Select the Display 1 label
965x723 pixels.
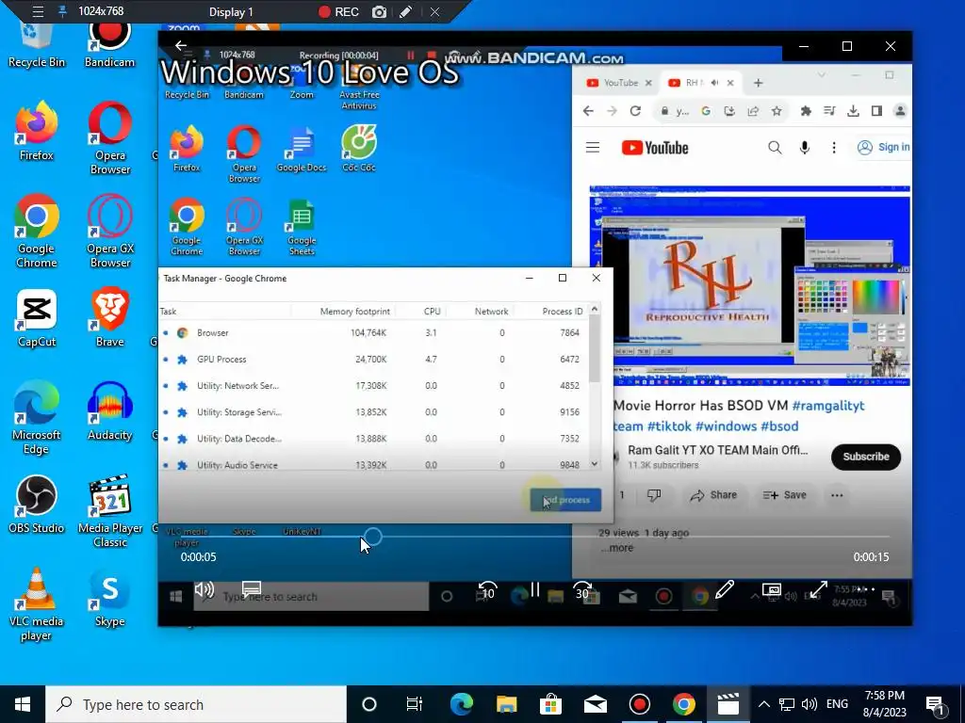pos(231,11)
